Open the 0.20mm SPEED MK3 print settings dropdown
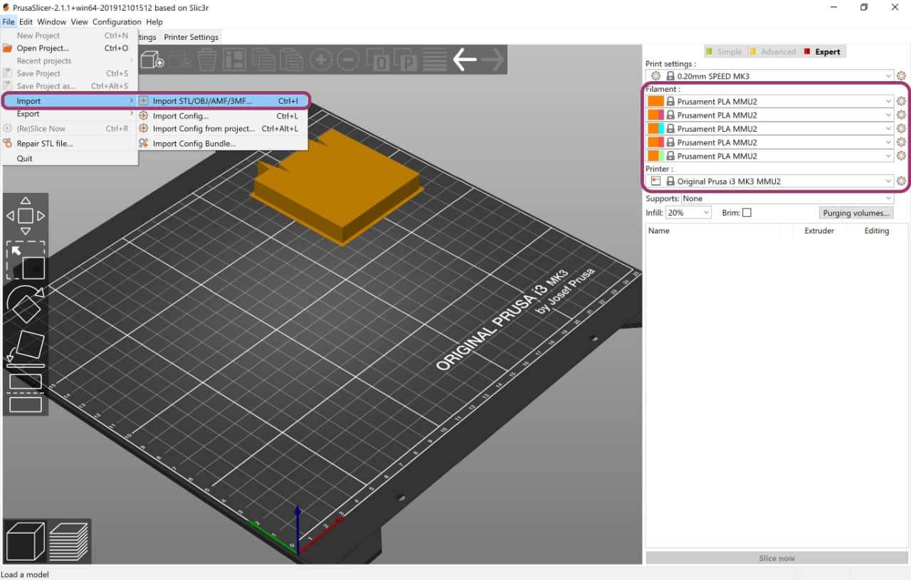 [x=770, y=76]
